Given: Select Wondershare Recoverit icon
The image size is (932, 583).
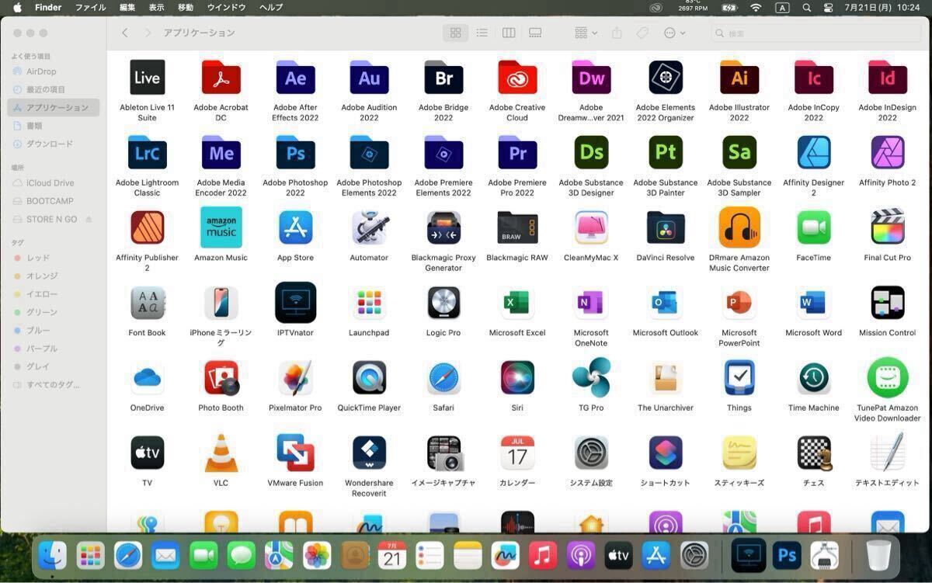Looking at the screenshot, I should click(x=369, y=453).
